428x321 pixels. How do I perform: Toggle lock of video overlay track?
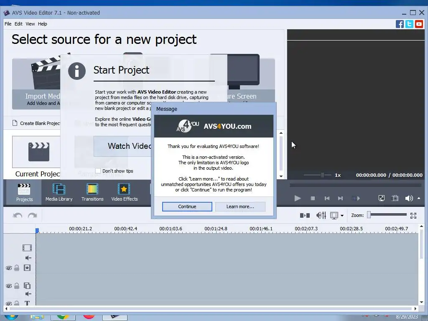point(17,286)
